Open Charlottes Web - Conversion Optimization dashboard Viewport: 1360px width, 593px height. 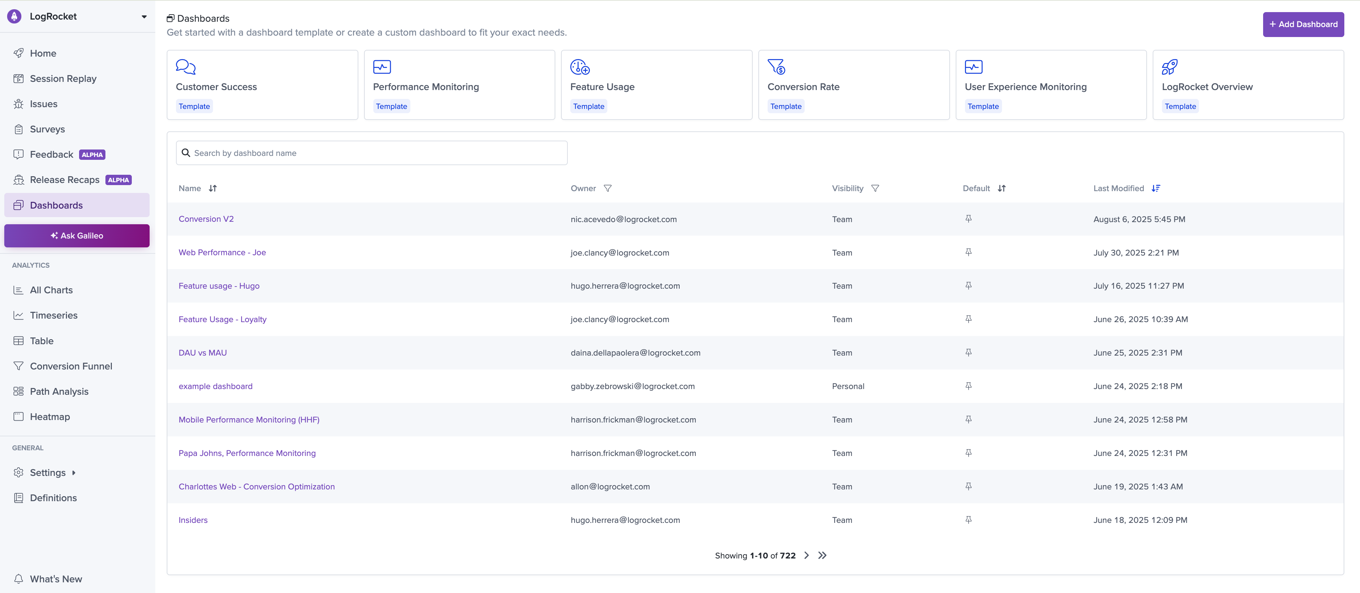click(256, 487)
